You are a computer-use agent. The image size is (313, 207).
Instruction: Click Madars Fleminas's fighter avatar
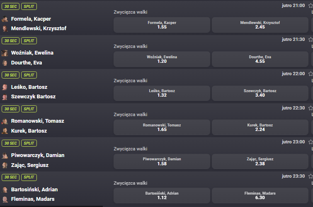pyautogui.click(x=5, y=199)
